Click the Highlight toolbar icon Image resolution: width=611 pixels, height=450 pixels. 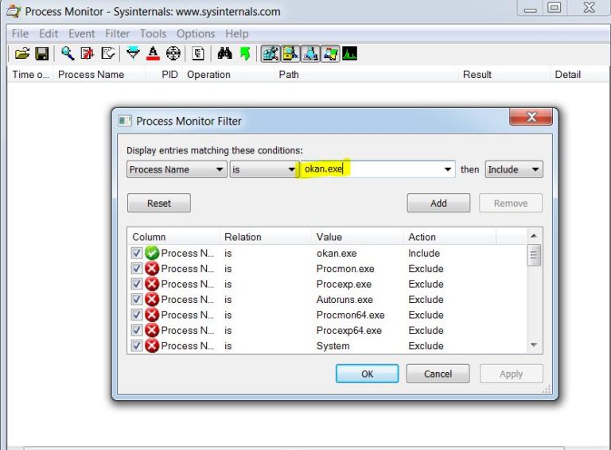point(153,54)
